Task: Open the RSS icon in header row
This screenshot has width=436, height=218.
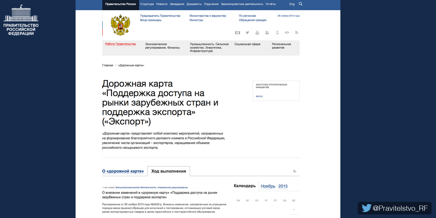Action: pos(296,33)
